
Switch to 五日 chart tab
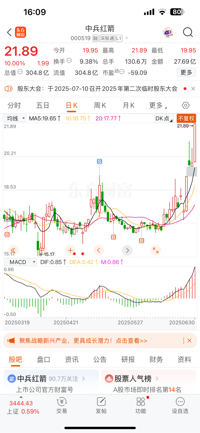[x=42, y=106]
